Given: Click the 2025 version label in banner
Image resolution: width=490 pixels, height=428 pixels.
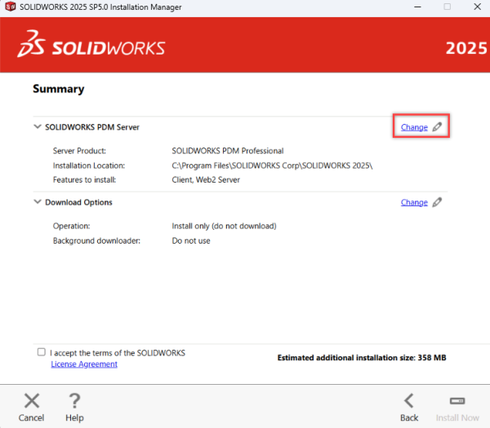Looking at the screenshot, I should click(466, 48).
